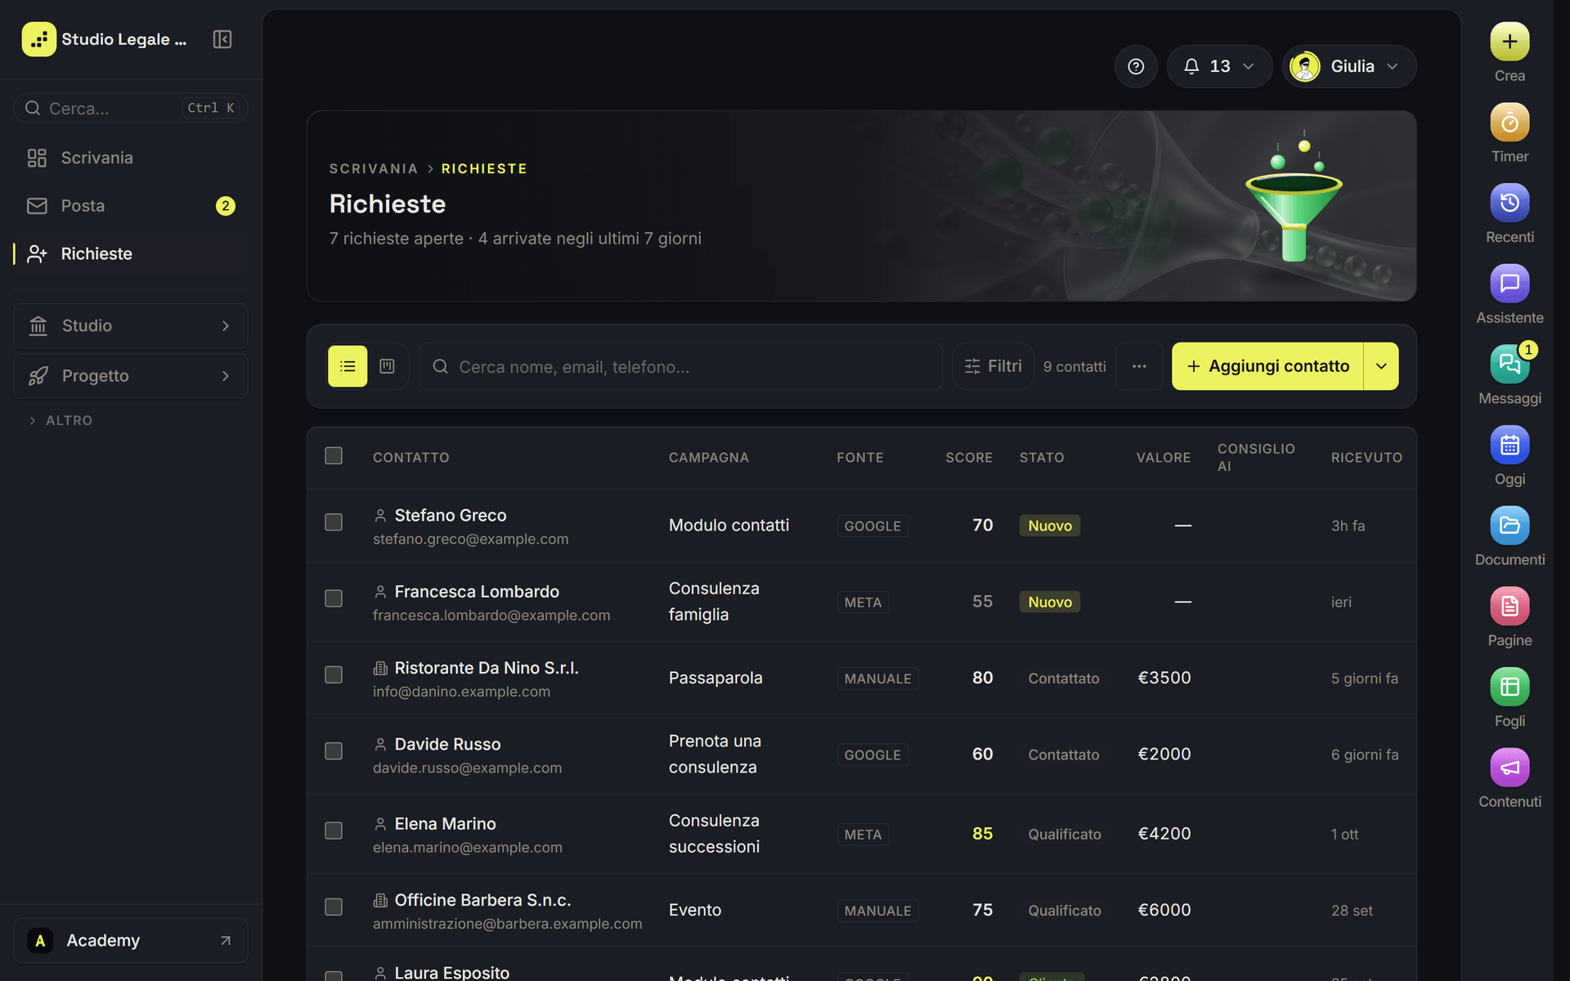1570x981 pixels.
Task: Click the Aggiungi contatto button
Action: point(1267,366)
